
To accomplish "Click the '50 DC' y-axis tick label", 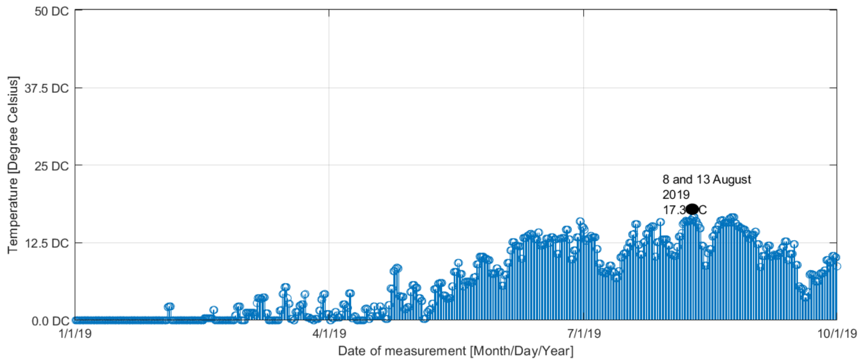I will (51, 11).
